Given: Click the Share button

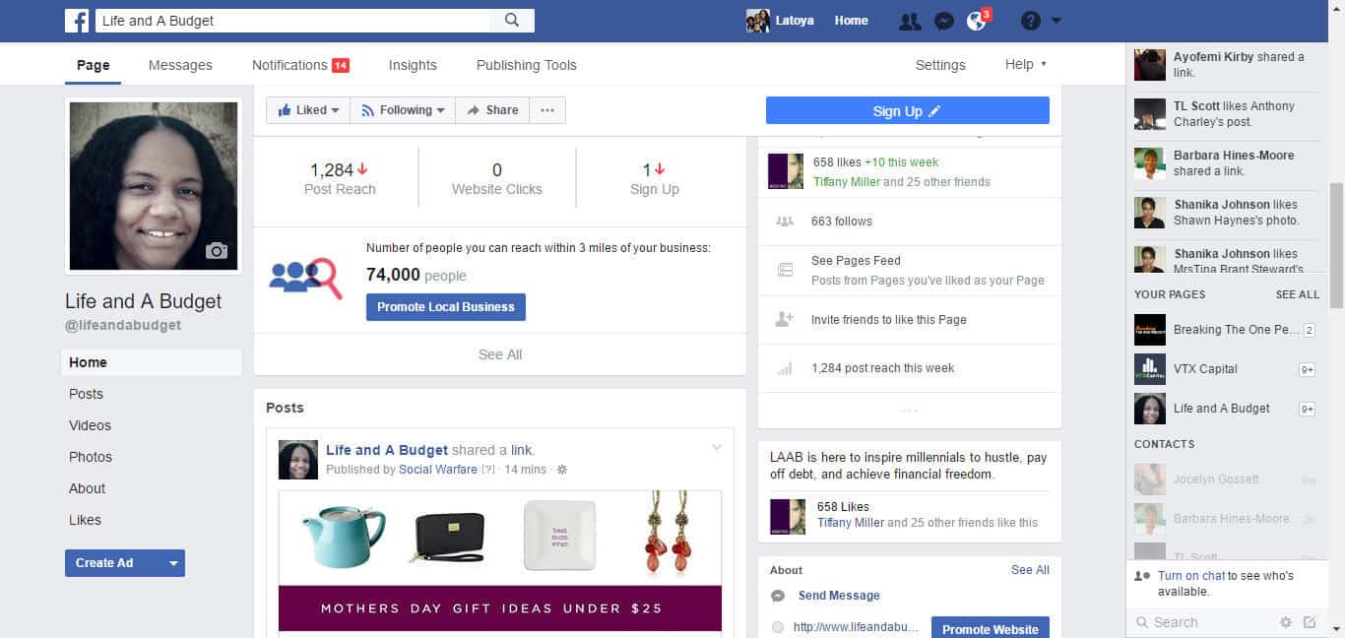Looking at the screenshot, I should [492, 110].
